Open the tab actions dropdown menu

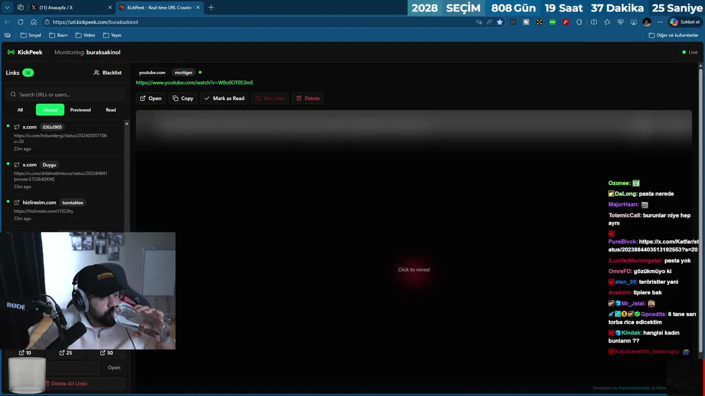[x=7, y=8]
